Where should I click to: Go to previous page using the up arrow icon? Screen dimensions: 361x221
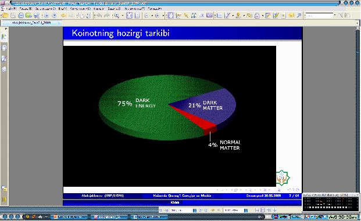tap(47, 16)
